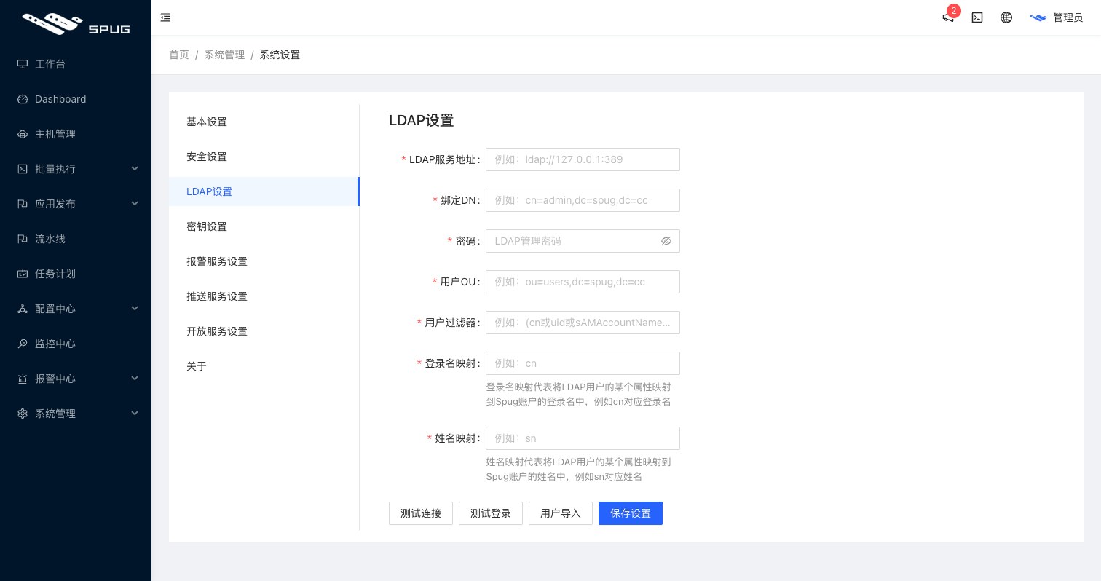The width and height of the screenshot is (1101, 581).
Task: Click the 流水线 icon in sidebar
Action: [x=23, y=239]
